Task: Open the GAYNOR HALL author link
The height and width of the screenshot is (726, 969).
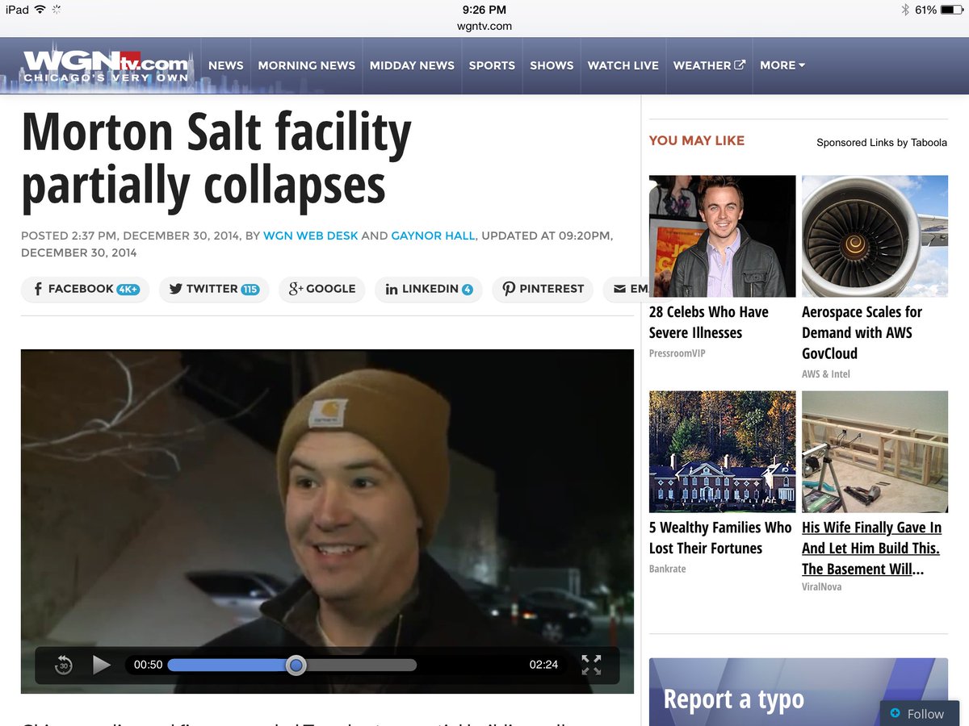Action: (434, 236)
